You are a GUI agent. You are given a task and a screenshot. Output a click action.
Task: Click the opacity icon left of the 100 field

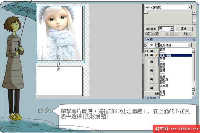point(145,45)
